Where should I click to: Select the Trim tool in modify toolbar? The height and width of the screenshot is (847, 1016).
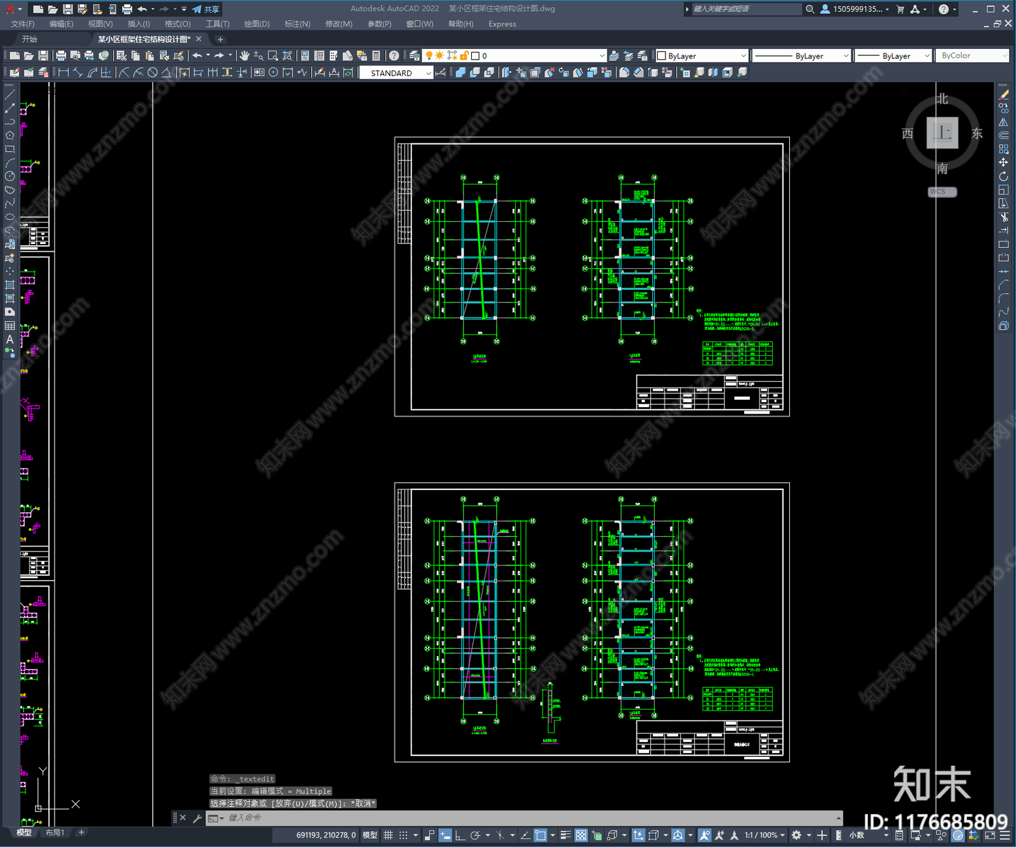1003,217
